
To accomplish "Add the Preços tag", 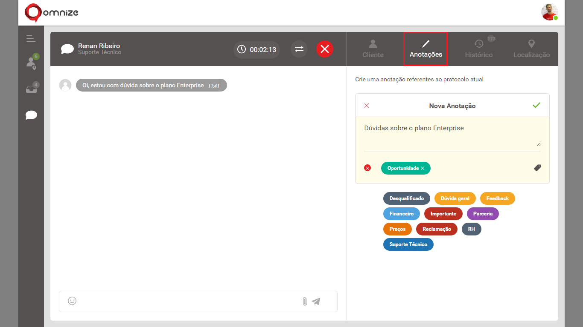I will [x=397, y=229].
